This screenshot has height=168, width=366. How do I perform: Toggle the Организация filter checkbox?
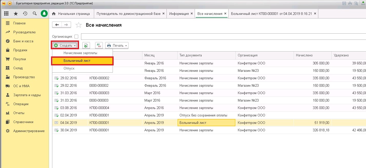(x=76, y=36)
